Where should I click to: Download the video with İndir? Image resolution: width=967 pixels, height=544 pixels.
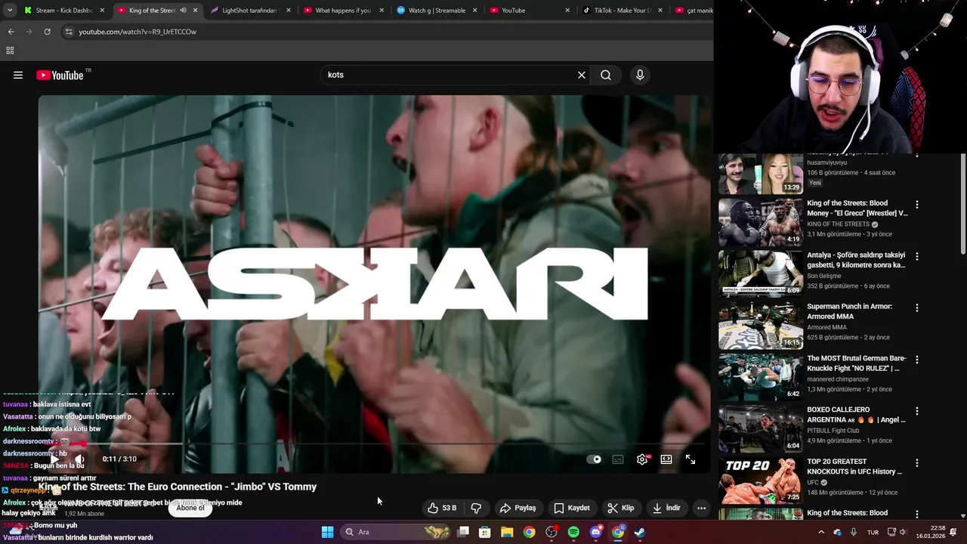[667, 508]
